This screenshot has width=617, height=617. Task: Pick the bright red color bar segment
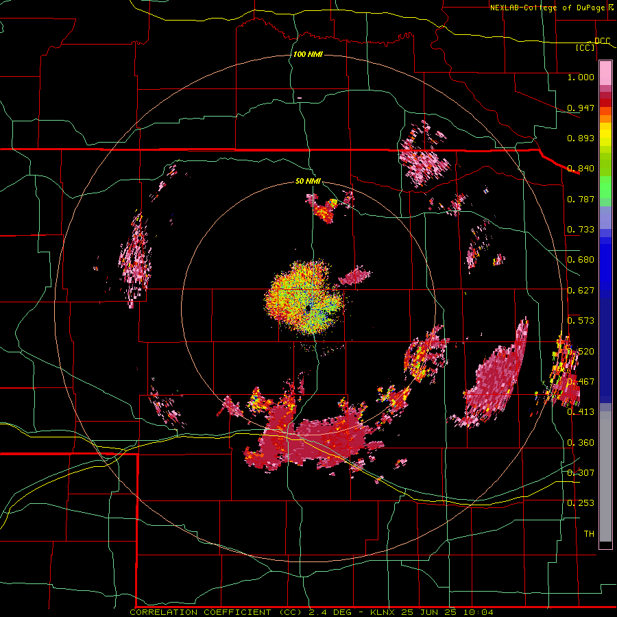coord(605,103)
